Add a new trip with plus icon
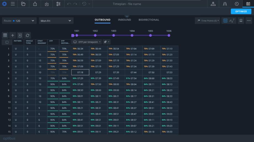This screenshot has height=142, width=254. [x=12, y=35]
